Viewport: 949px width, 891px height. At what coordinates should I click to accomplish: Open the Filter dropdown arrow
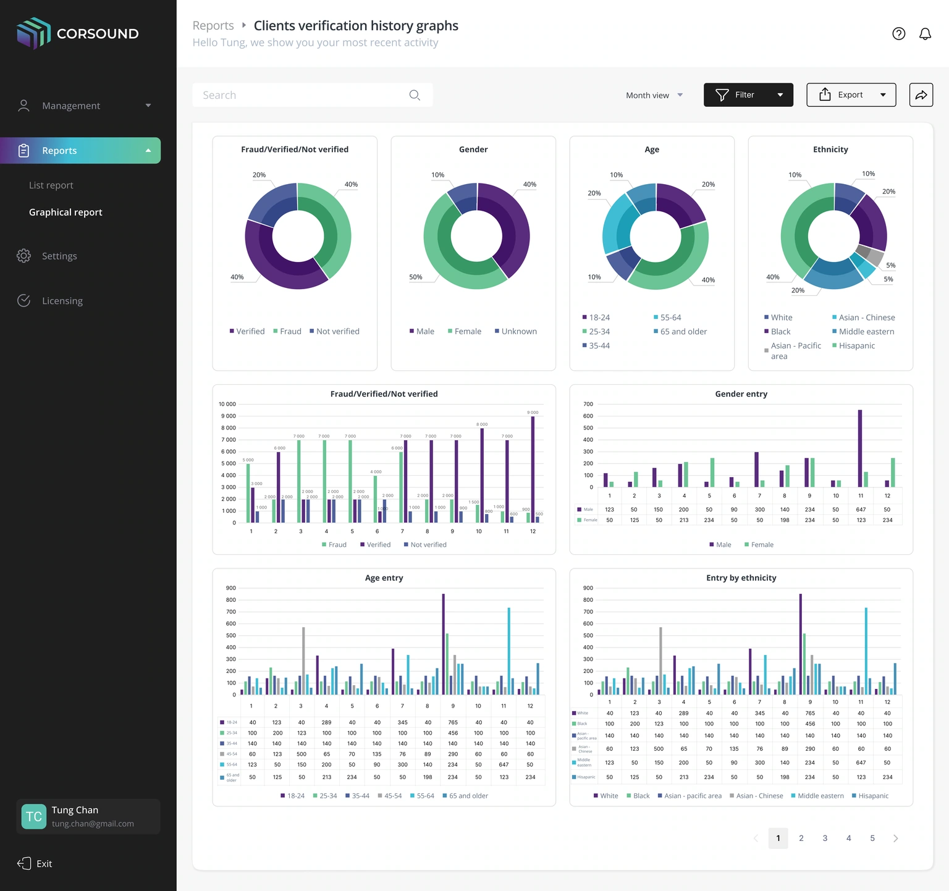tap(780, 95)
